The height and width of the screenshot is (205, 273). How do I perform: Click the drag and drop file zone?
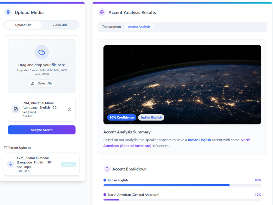(41, 66)
